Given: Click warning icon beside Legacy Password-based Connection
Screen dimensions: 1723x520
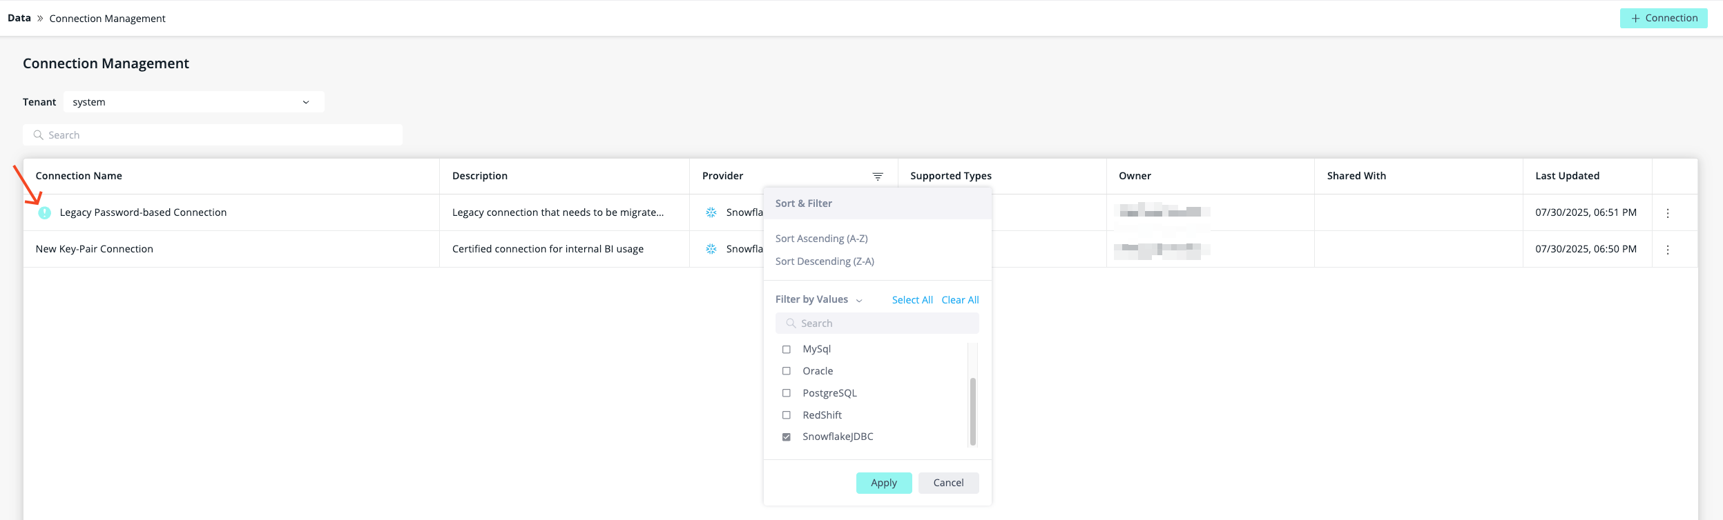Looking at the screenshot, I should click(x=44, y=212).
